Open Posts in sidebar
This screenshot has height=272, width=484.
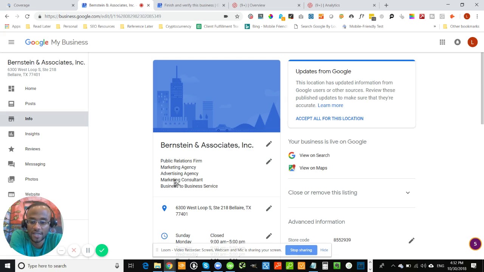coord(44,104)
